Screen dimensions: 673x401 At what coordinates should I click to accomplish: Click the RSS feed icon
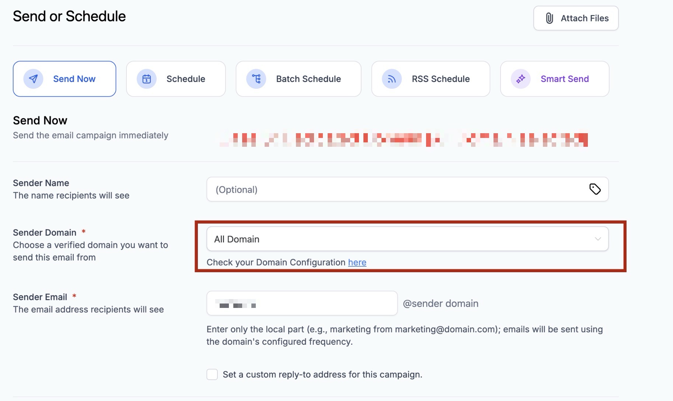tap(392, 79)
